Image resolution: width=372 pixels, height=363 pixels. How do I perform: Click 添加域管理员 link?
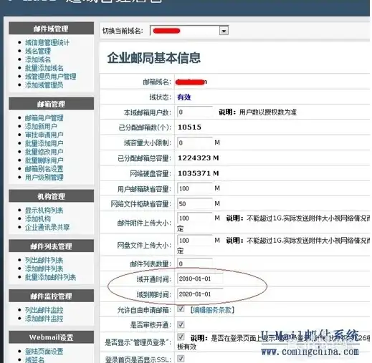click(x=44, y=85)
